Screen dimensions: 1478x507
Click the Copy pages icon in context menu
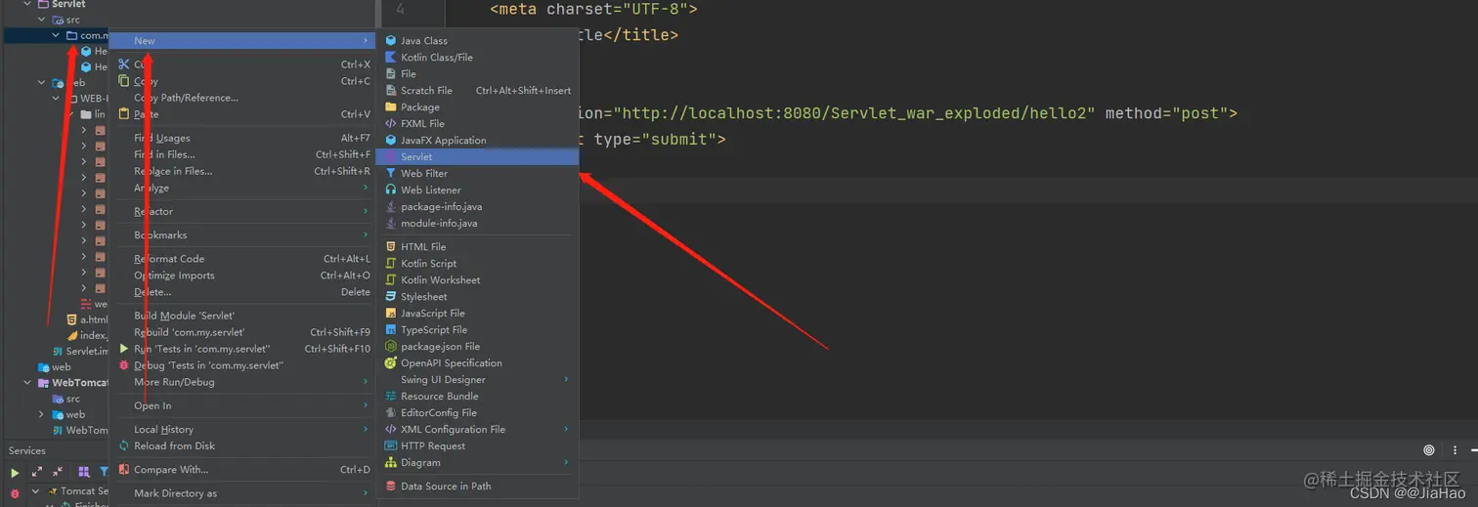(x=124, y=81)
